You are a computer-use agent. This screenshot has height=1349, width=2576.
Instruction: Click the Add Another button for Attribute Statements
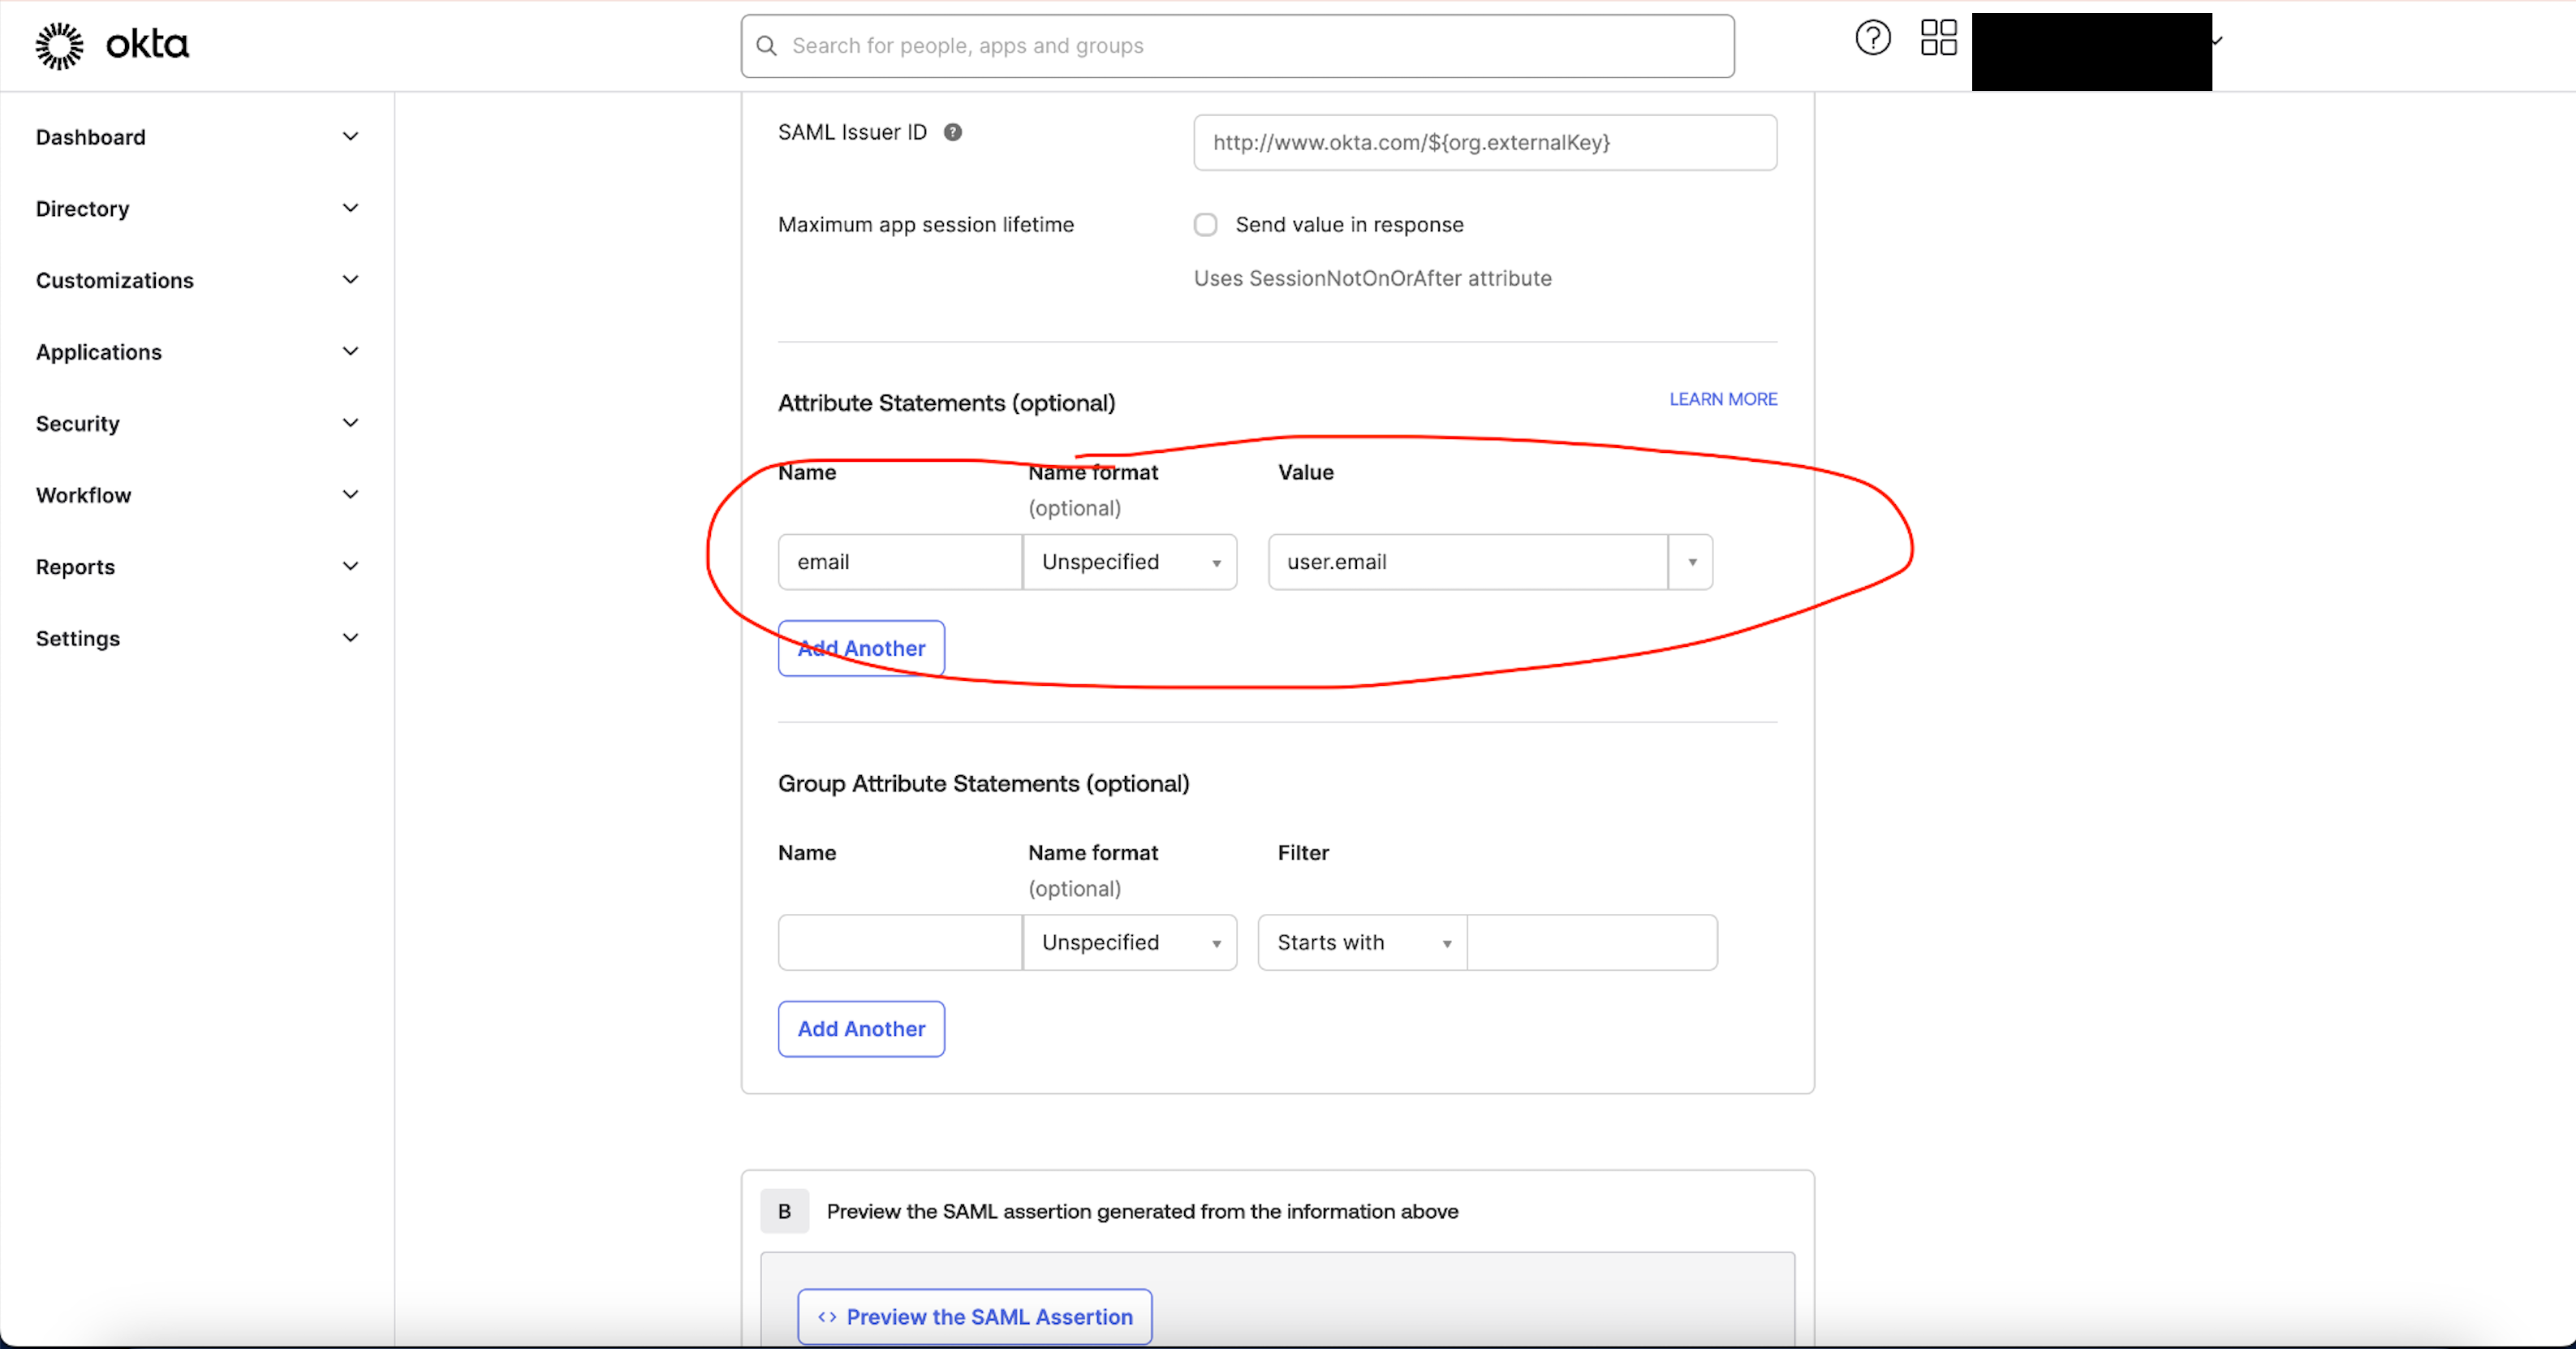click(860, 647)
